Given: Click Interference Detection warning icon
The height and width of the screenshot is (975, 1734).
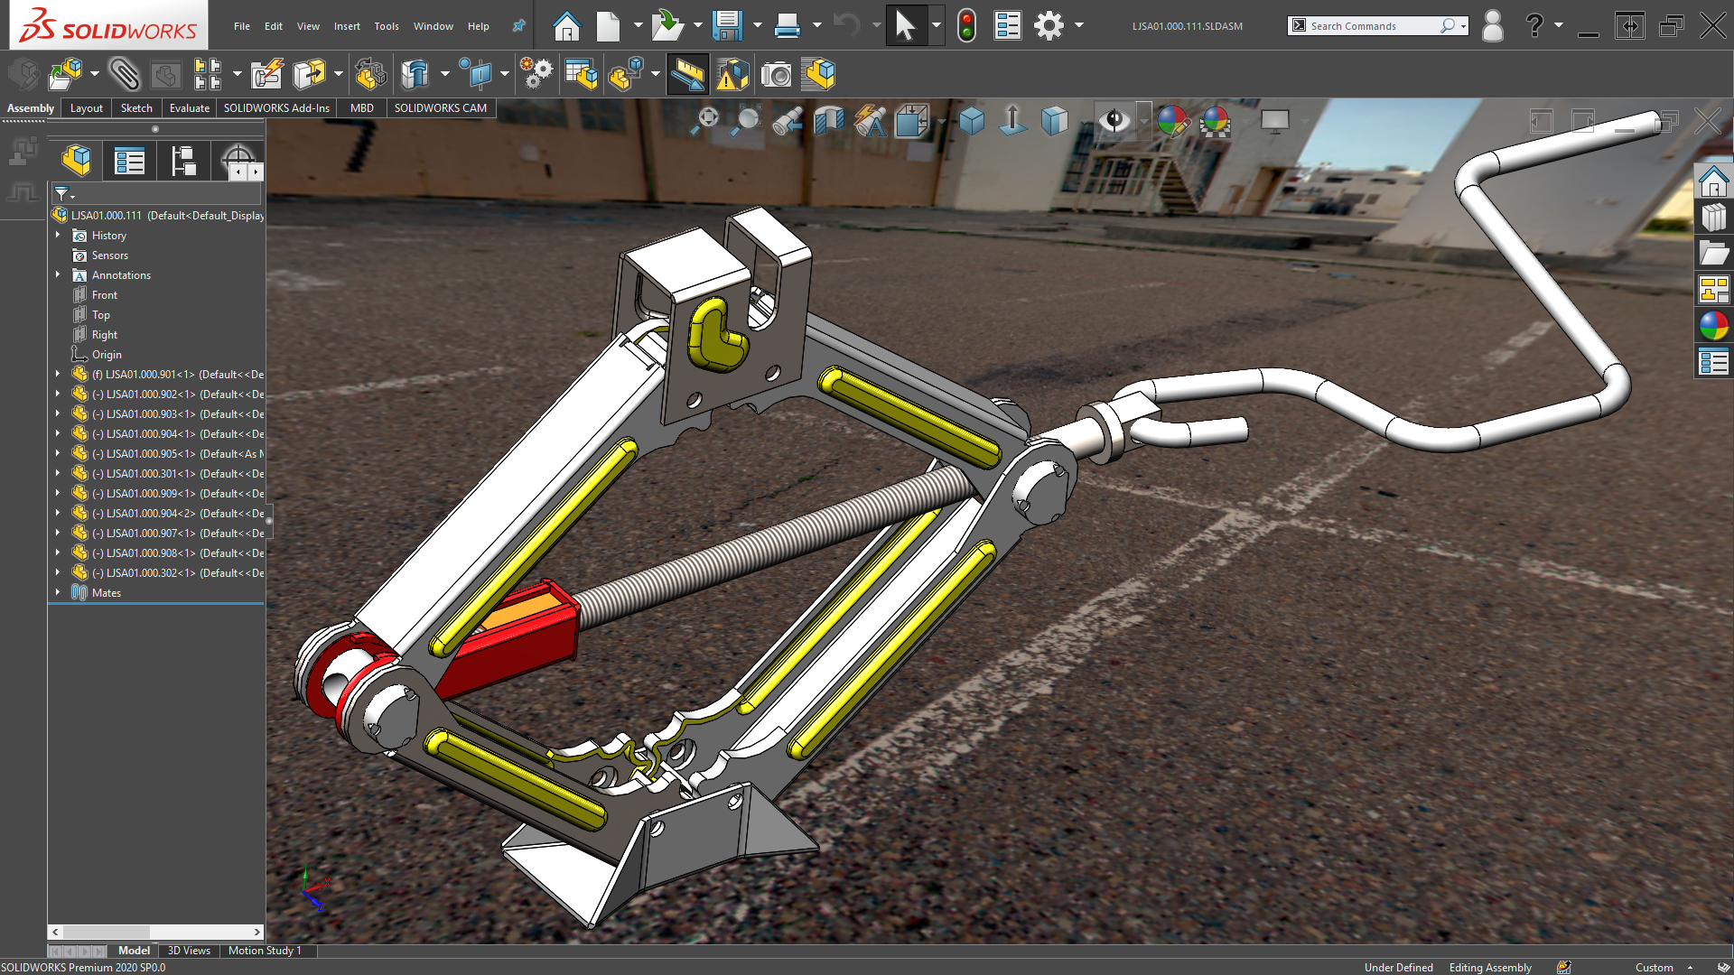Looking at the screenshot, I should point(732,75).
